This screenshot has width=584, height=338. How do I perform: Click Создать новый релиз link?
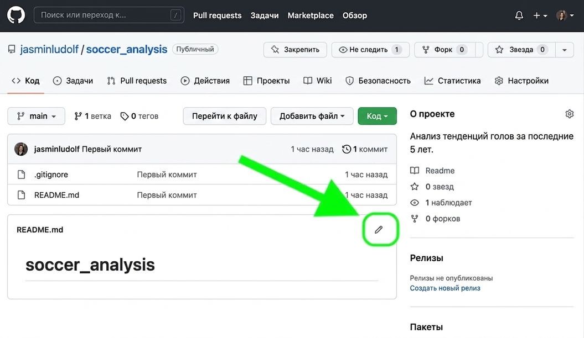click(445, 288)
